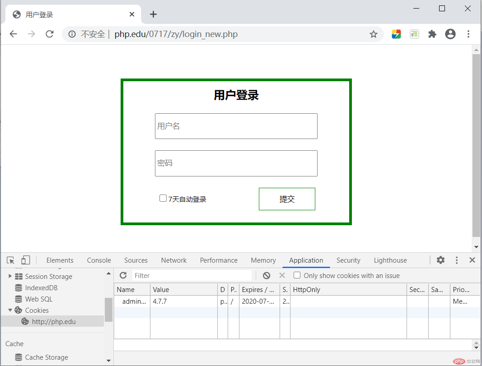This screenshot has width=482, height=366.
Task: Sort cookies by the Value column
Action: pyautogui.click(x=184, y=290)
